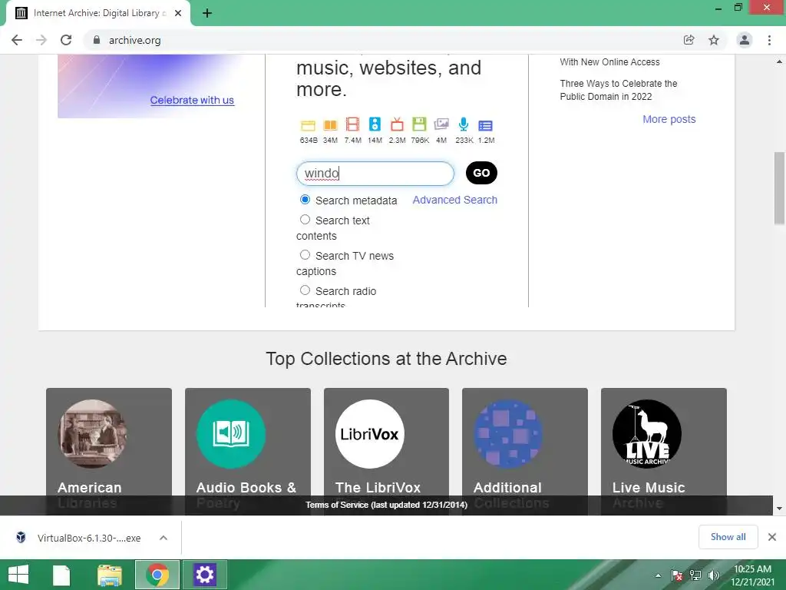Open the Images icon (4M)
This screenshot has height=590, width=786.
[441, 124]
